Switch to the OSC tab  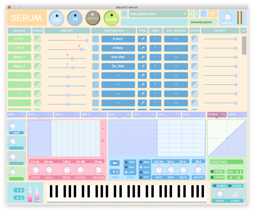point(56,18)
